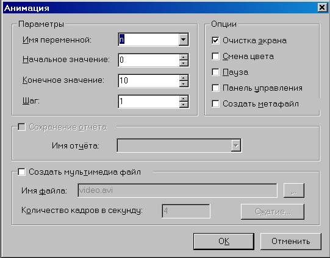Screen dimensions: 330x258
Task: Click the browse button beside video.avi
Action: click(294, 190)
